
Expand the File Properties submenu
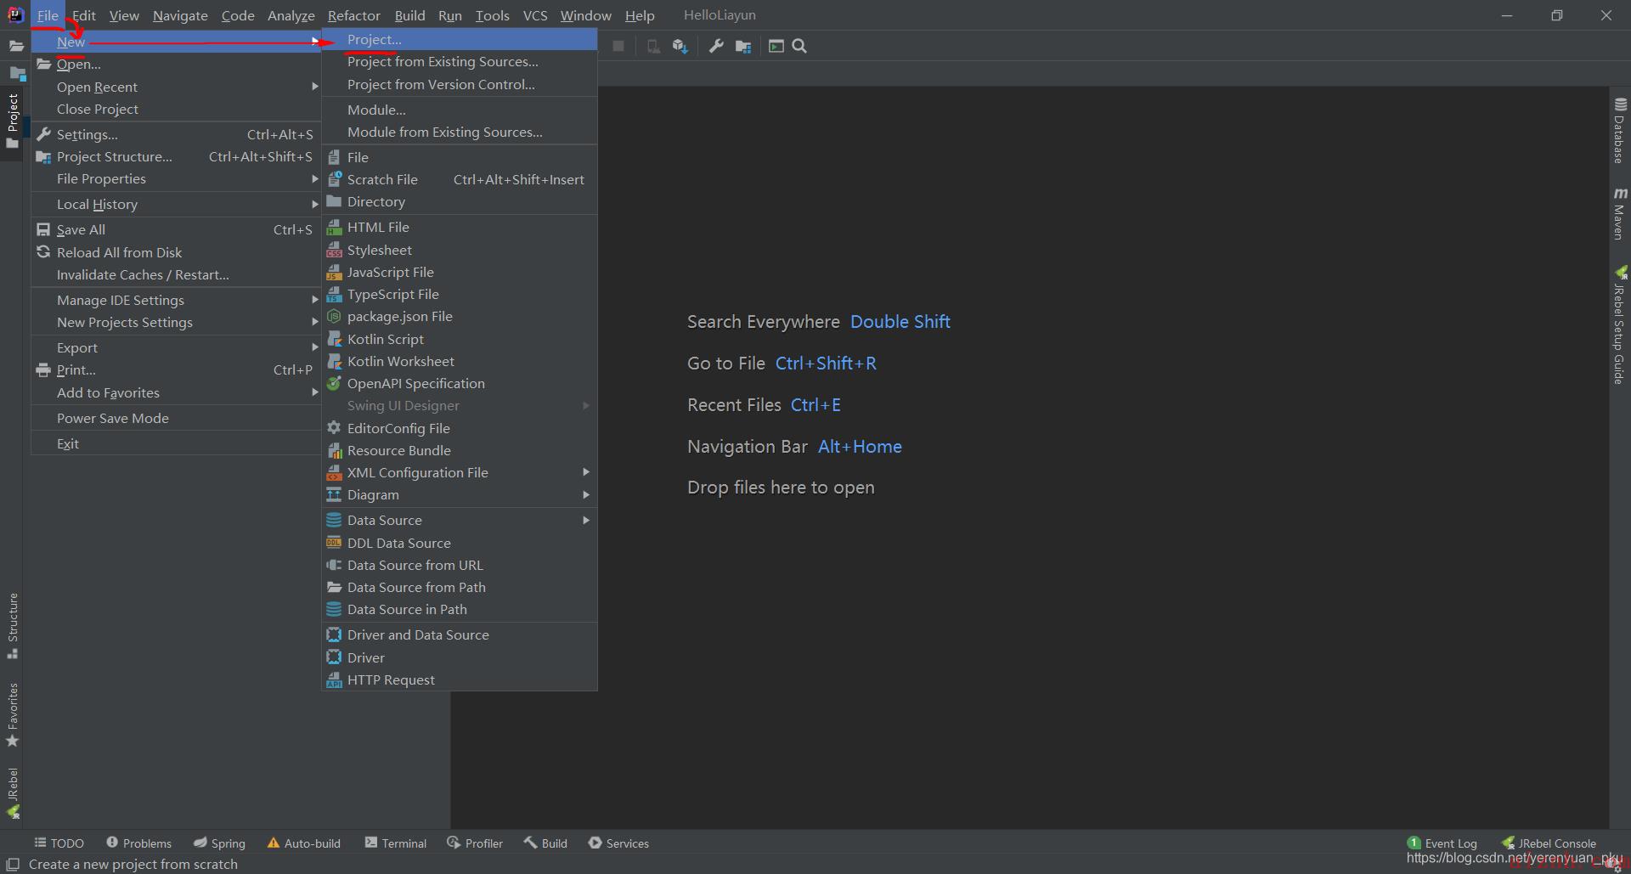point(176,178)
